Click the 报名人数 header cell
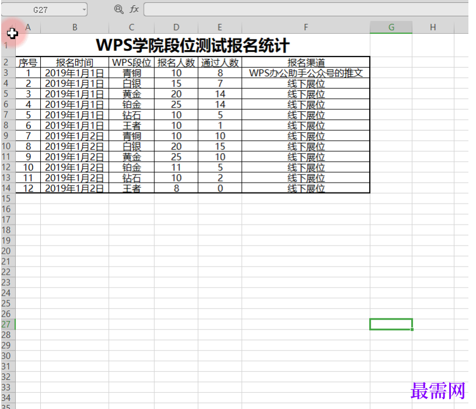This screenshot has height=409, width=476. tap(176, 62)
